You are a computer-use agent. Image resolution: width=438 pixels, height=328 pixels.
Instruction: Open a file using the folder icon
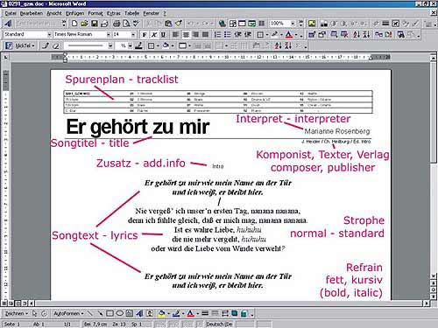click(x=84, y=24)
